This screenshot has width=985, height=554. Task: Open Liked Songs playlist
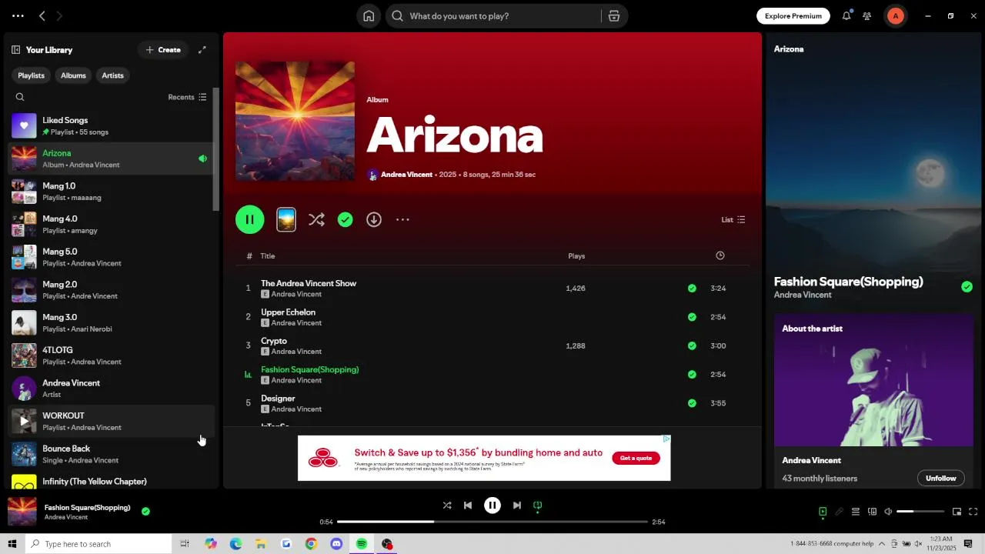click(109, 126)
